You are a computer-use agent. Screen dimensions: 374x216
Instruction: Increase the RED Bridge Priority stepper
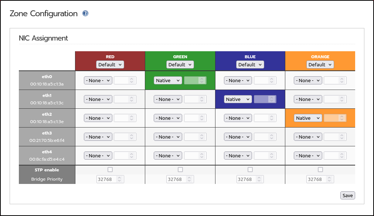119,178
